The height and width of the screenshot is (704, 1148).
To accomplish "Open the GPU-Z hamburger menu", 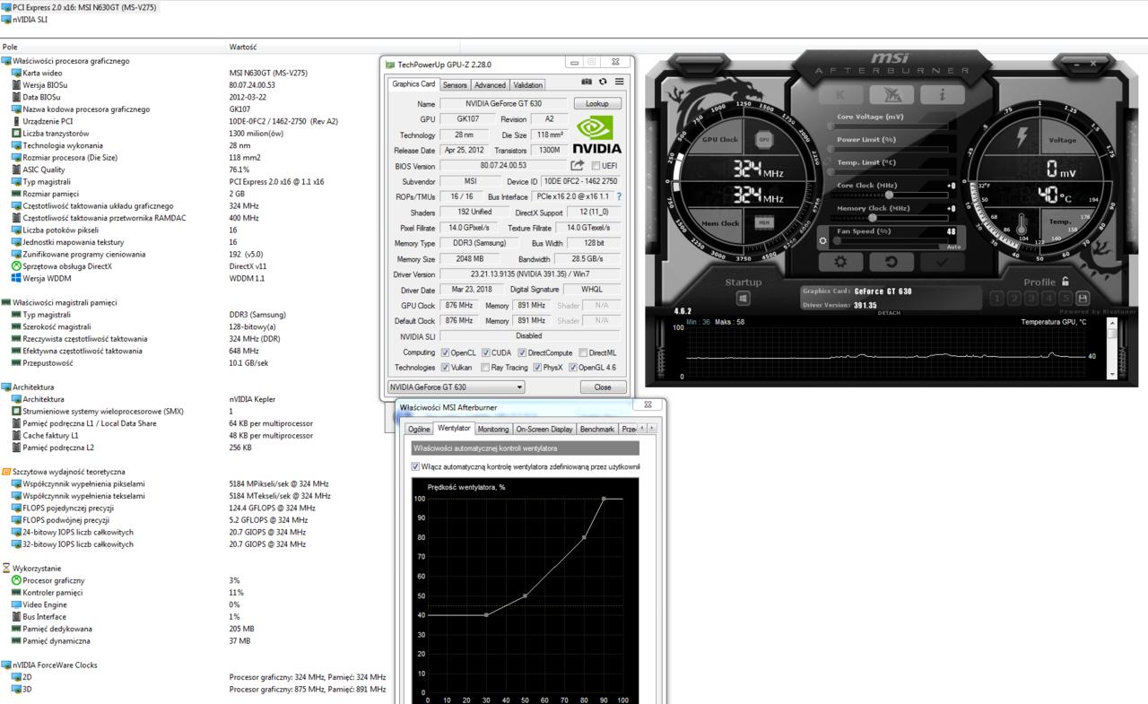I will point(619,82).
